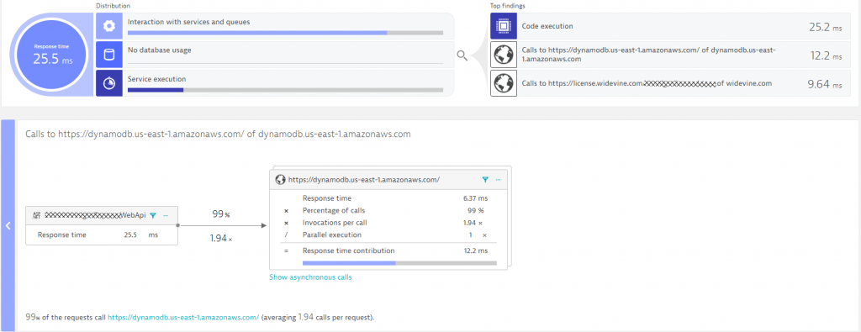861x332 pixels.
Task: Click the 'Percentage of calls' row
Action: click(x=389, y=211)
